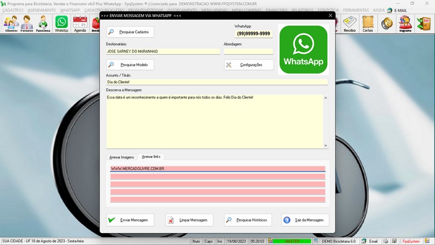Open the Funciona employees icon

(43, 23)
